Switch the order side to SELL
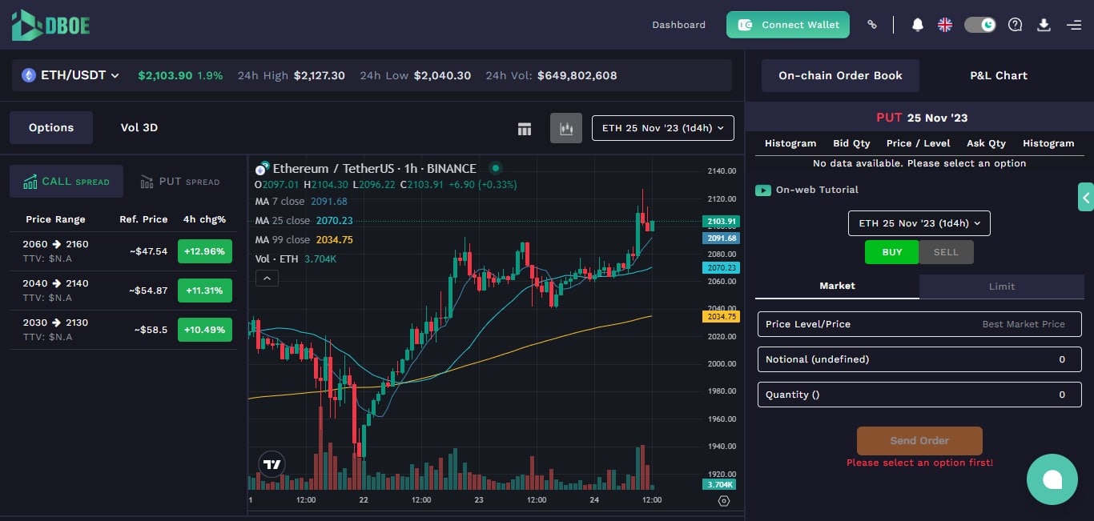The width and height of the screenshot is (1094, 521). pos(946,251)
